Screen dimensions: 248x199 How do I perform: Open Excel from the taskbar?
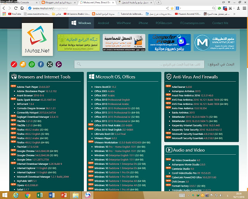point(40,195)
